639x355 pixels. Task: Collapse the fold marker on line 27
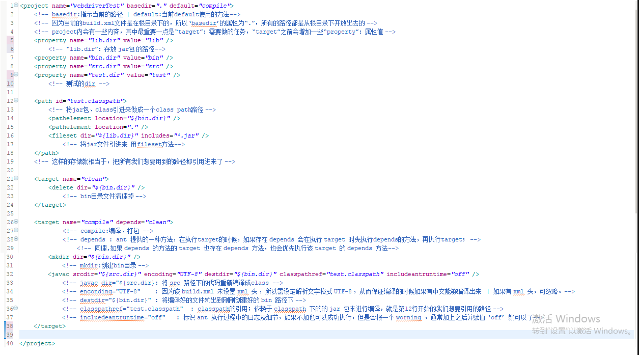tap(16, 230)
